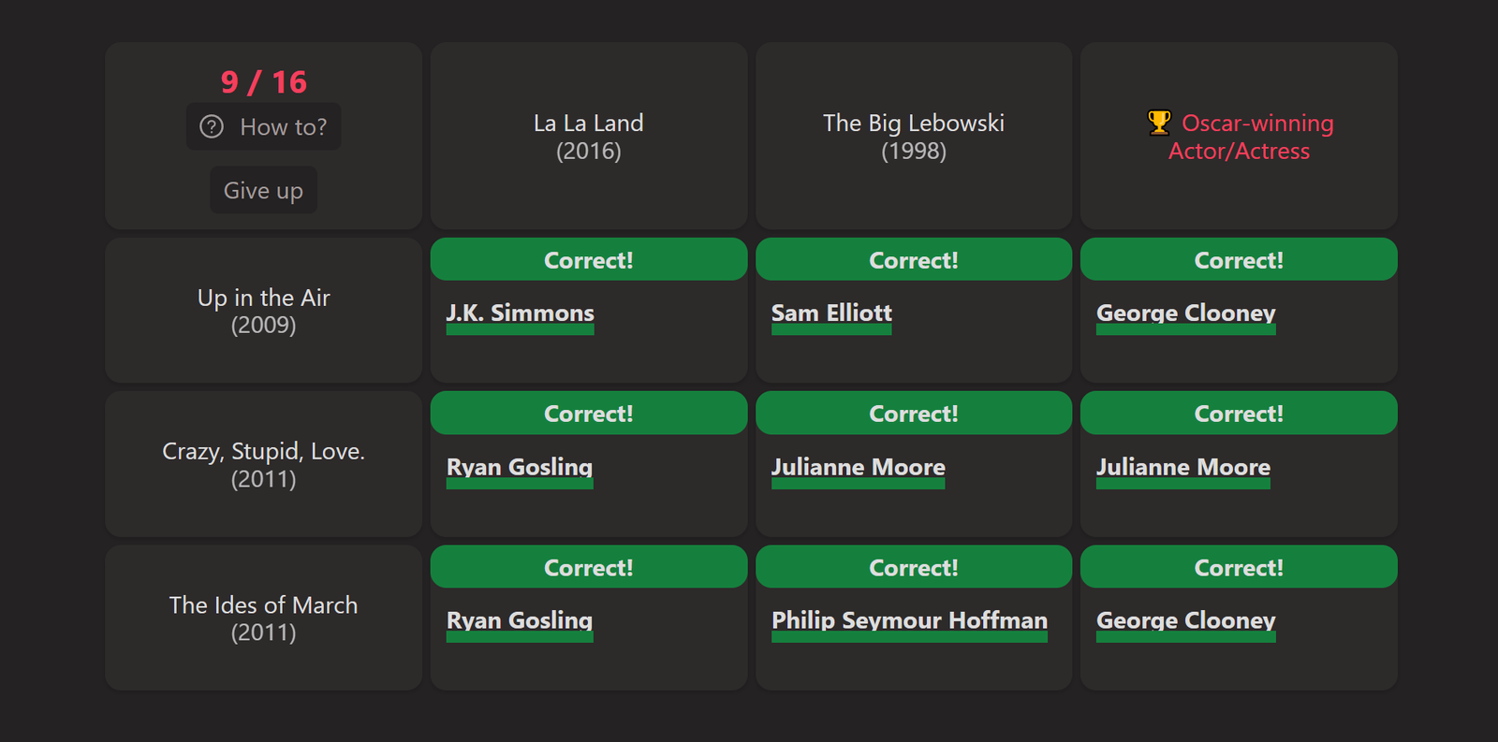Click George Clooney in The Ides of March row
The image size is (1498, 742).
(x=1186, y=620)
